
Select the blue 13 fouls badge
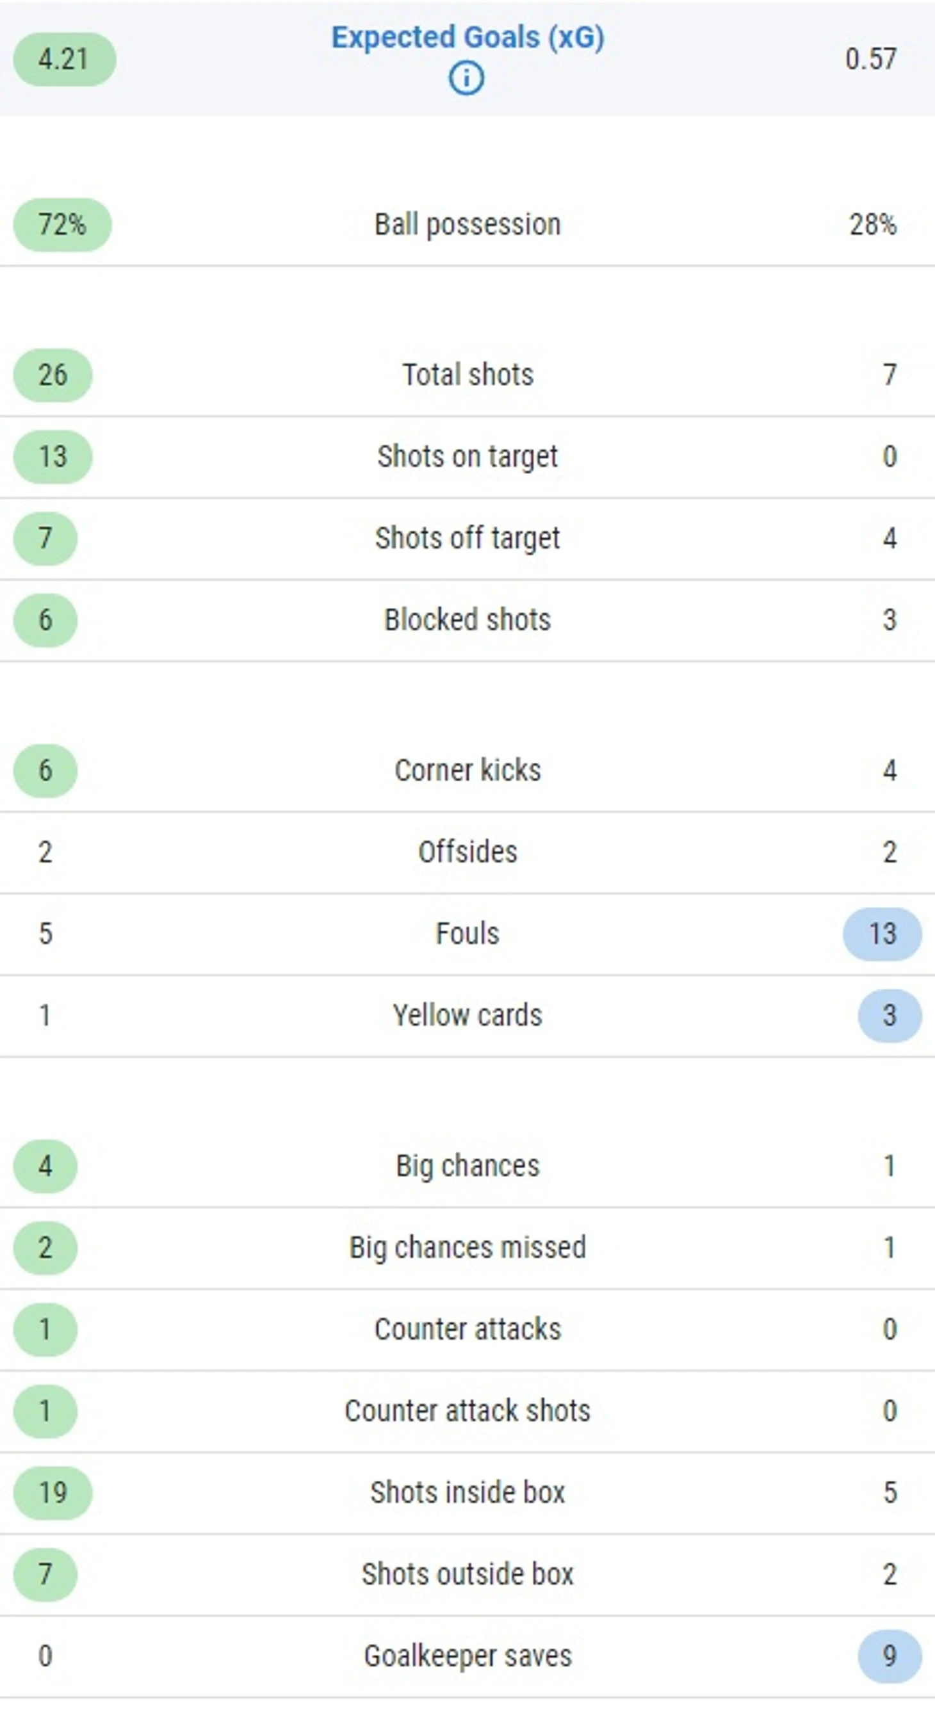(882, 934)
